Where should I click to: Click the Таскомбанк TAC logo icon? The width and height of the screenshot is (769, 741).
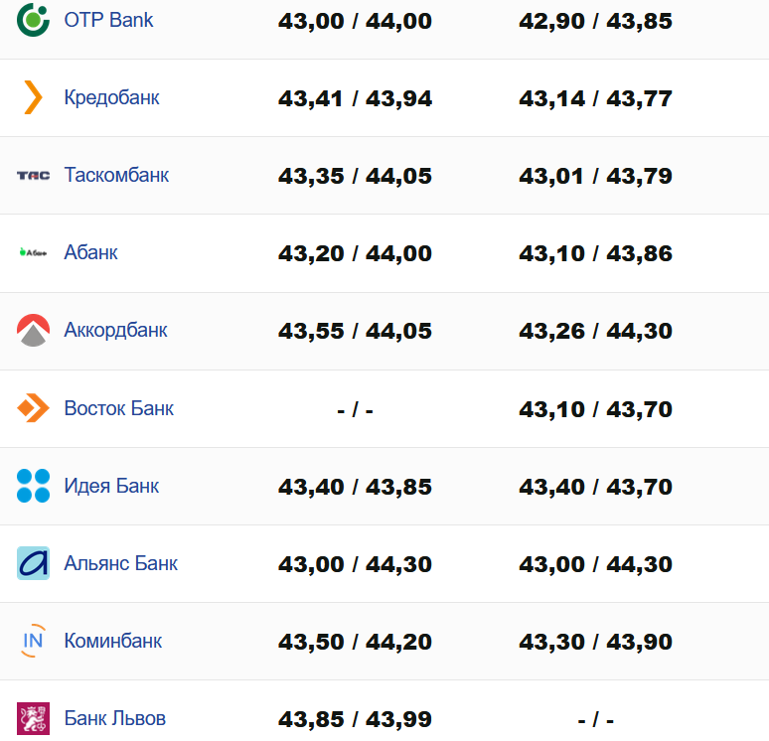click(x=33, y=176)
